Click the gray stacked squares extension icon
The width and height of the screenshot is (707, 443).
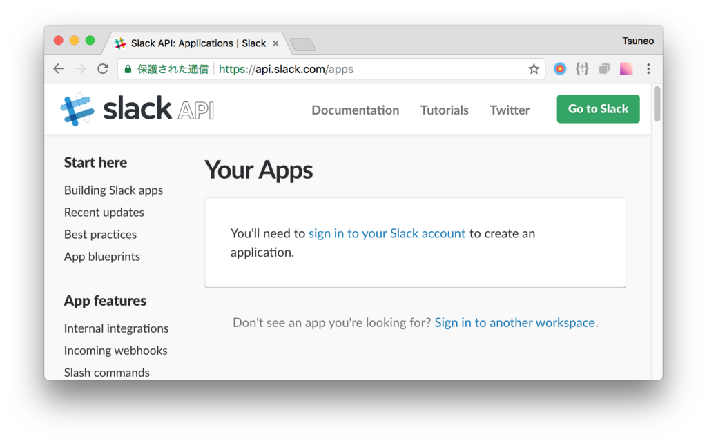[x=604, y=69]
